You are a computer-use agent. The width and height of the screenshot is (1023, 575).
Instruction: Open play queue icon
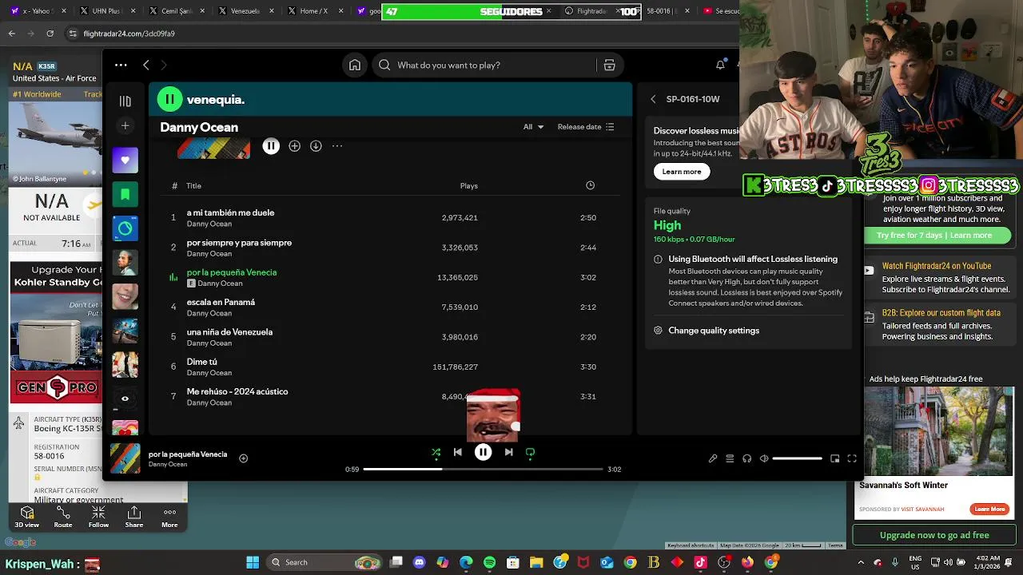click(730, 458)
